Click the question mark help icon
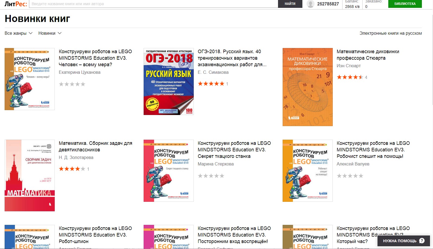This screenshot has height=249, width=433. pyautogui.click(x=422, y=241)
